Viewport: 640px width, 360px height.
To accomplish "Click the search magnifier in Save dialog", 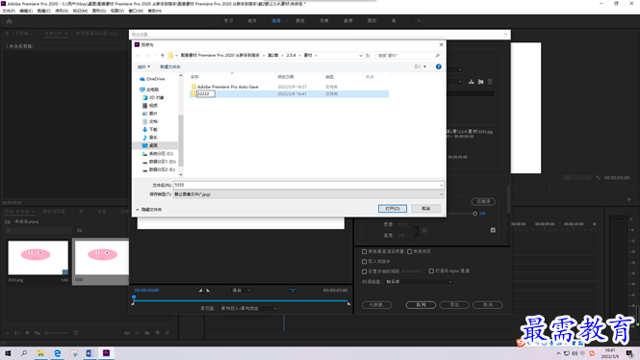I will tap(437, 56).
